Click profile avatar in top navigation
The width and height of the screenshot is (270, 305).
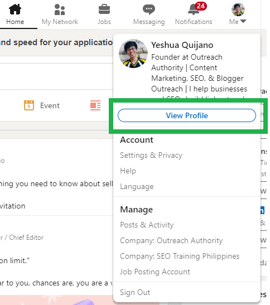coord(238,9)
